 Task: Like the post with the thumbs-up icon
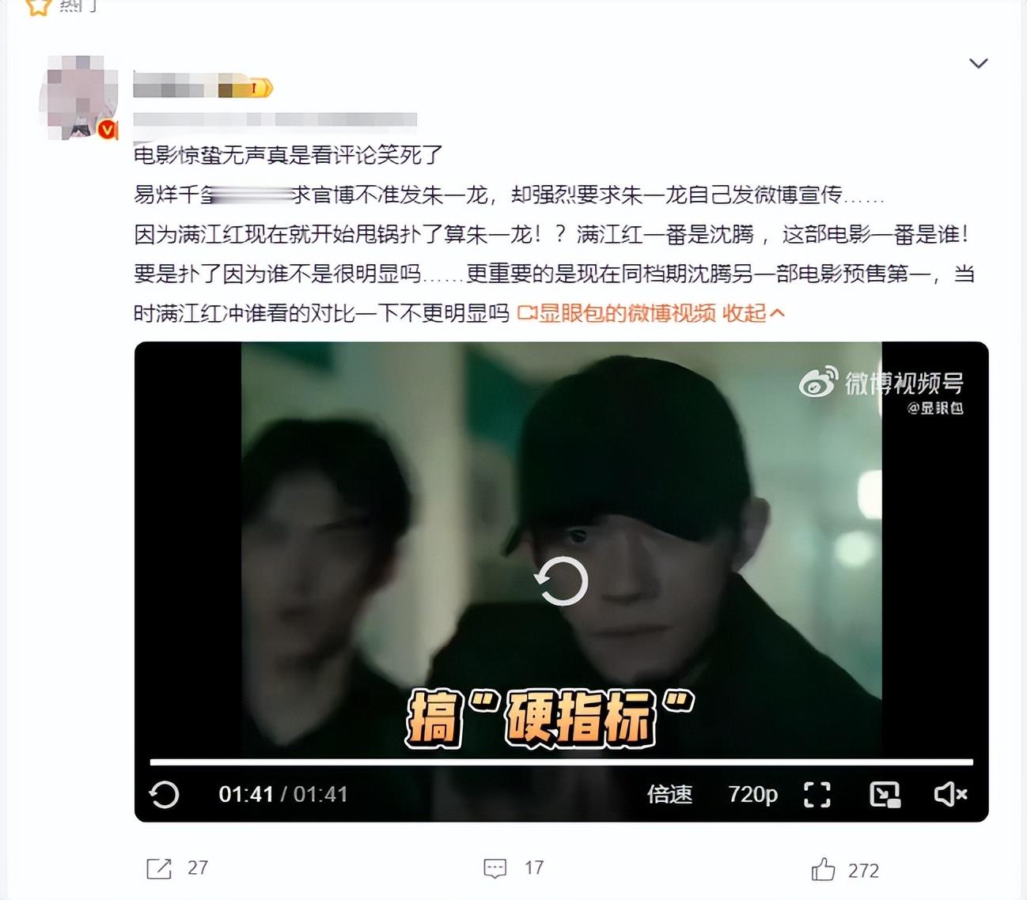823,869
